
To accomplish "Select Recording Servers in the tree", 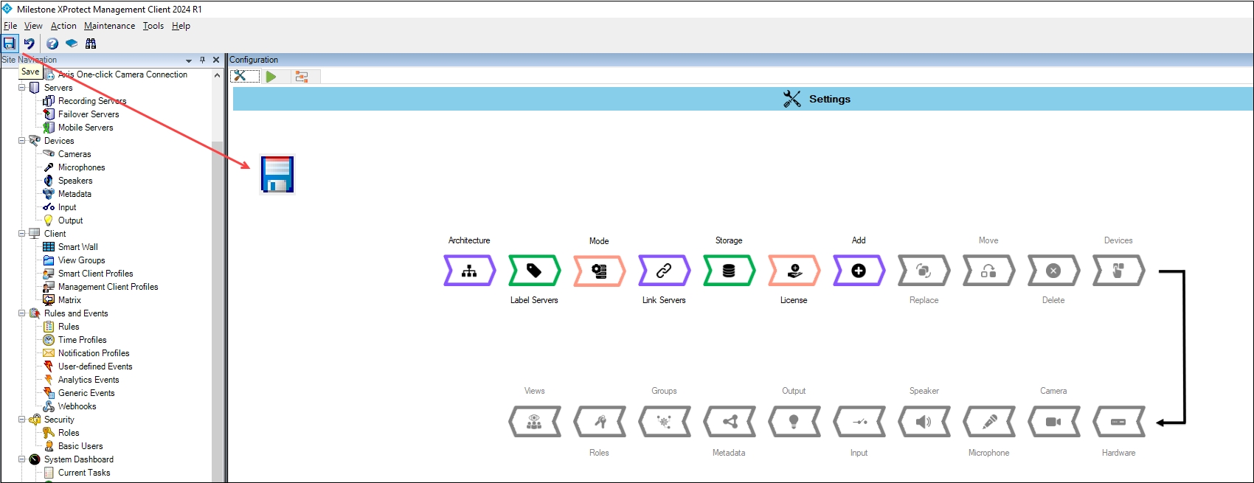I will tap(92, 101).
